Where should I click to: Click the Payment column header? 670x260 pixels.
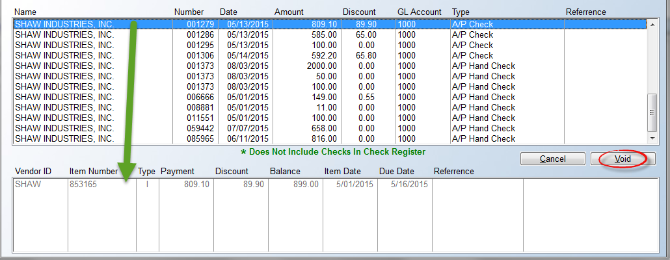point(178,171)
